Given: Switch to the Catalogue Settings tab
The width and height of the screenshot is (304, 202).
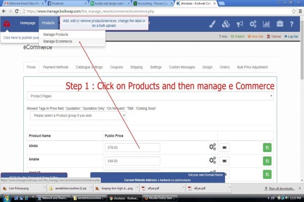Looking at the screenshot, I should 89,67.
